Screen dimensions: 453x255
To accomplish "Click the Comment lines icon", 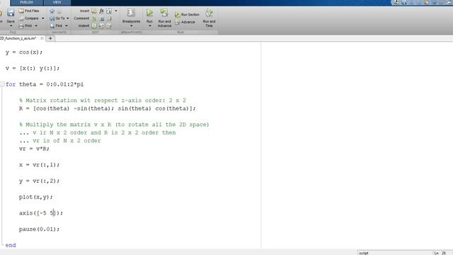I will (94, 18).
